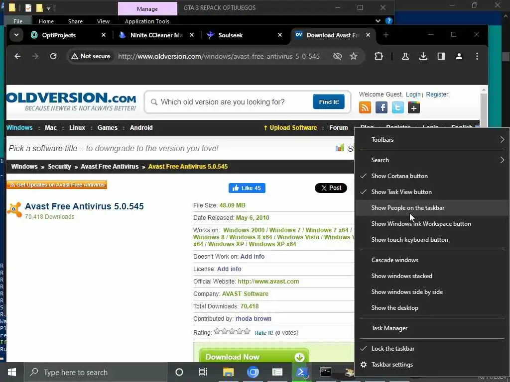The width and height of the screenshot is (510, 382).
Task: Click the rating stars for Avast
Action: (x=232, y=332)
